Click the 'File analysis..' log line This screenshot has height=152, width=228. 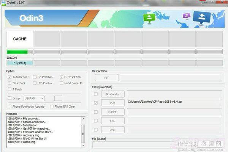24,119
